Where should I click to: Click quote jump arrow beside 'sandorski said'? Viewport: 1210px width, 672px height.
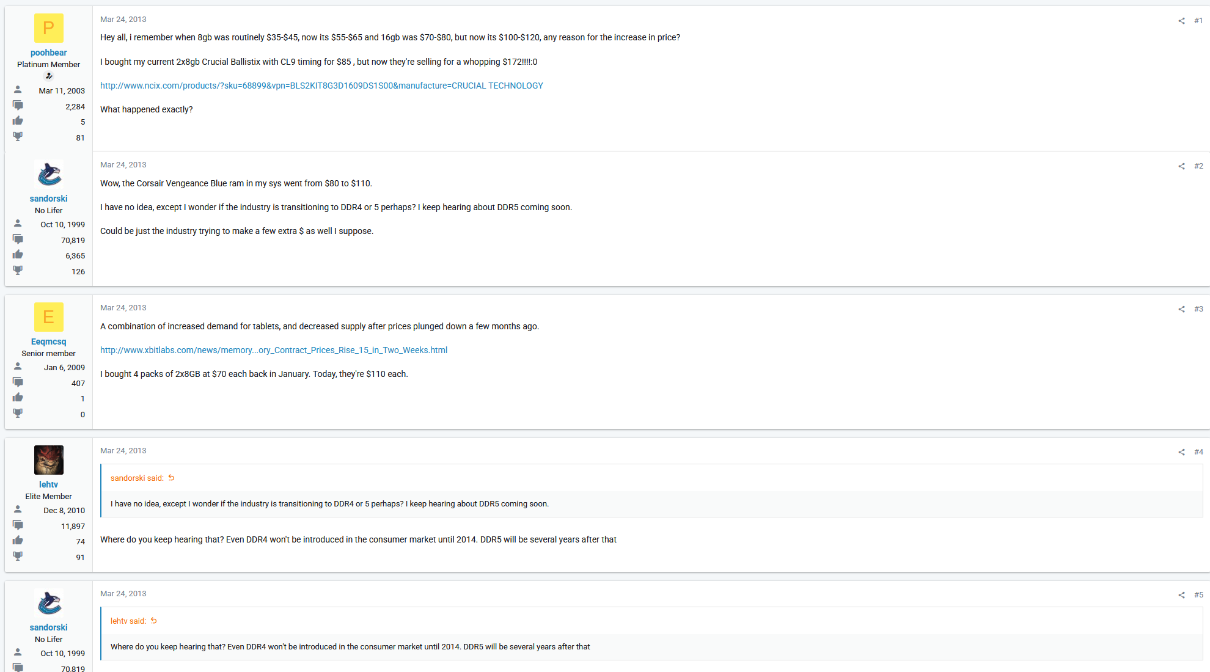point(172,478)
